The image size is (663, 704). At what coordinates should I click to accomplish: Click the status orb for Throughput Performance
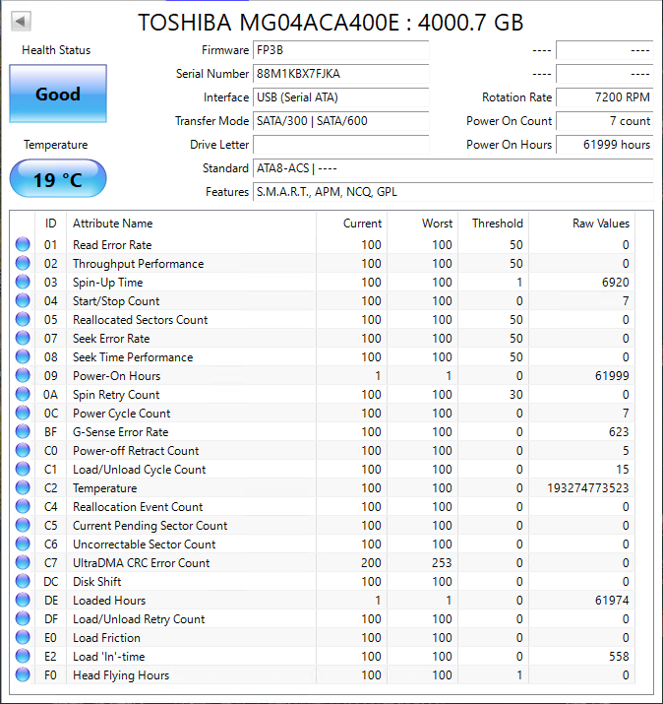pos(23,263)
